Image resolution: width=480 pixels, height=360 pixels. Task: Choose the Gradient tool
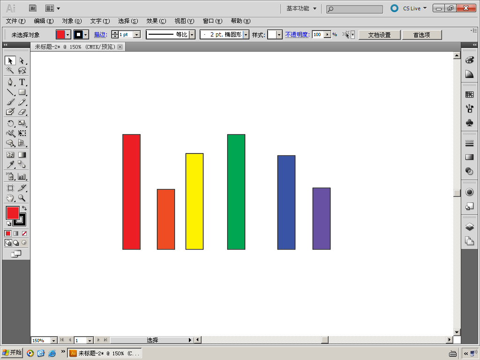[22, 155]
